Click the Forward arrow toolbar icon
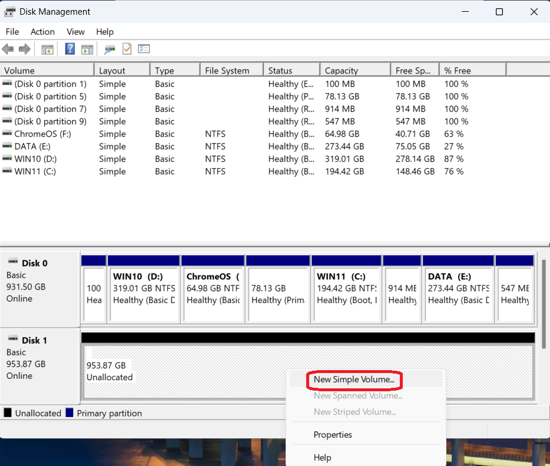 tap(25, 49)
